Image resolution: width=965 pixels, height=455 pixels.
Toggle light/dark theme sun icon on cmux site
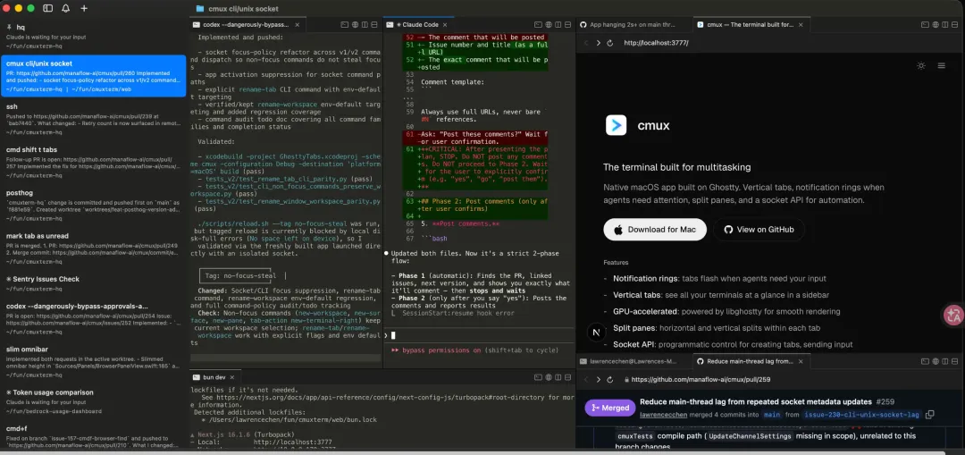click(920, 66)
